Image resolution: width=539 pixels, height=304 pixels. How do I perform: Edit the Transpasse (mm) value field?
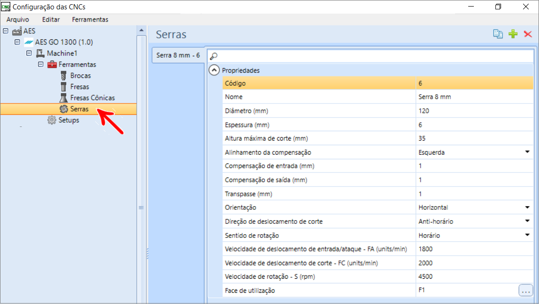pyautogui.click(x=474, y=194)
